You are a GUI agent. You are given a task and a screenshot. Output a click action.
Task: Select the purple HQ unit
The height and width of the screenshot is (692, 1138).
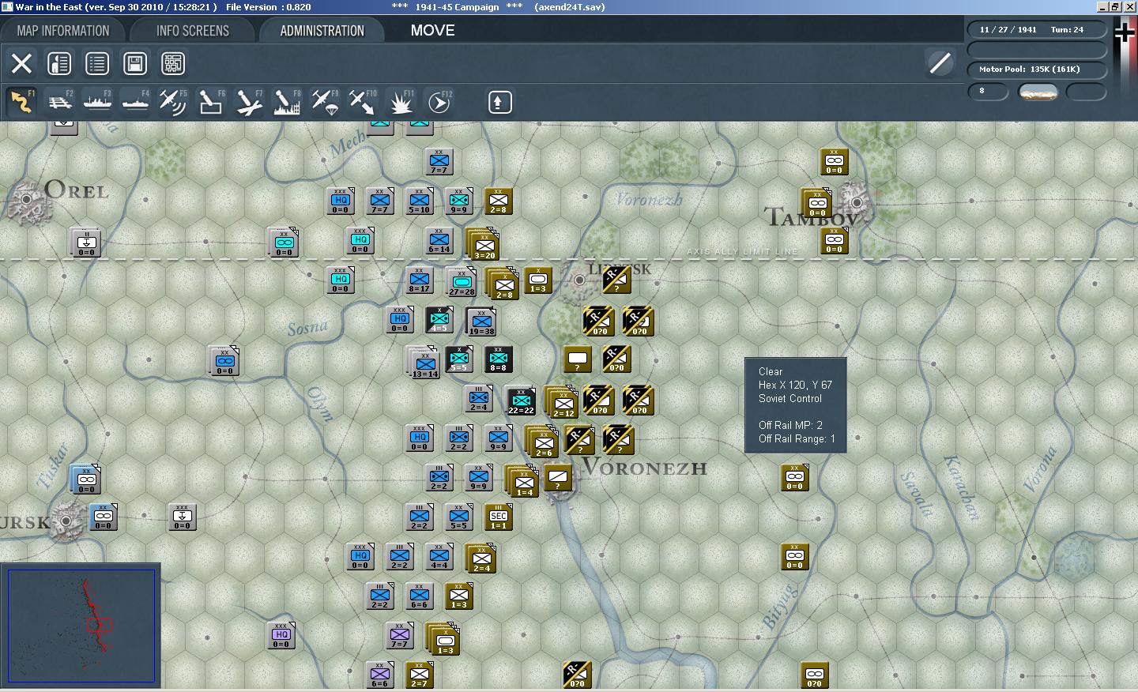[x=281, y=635]
